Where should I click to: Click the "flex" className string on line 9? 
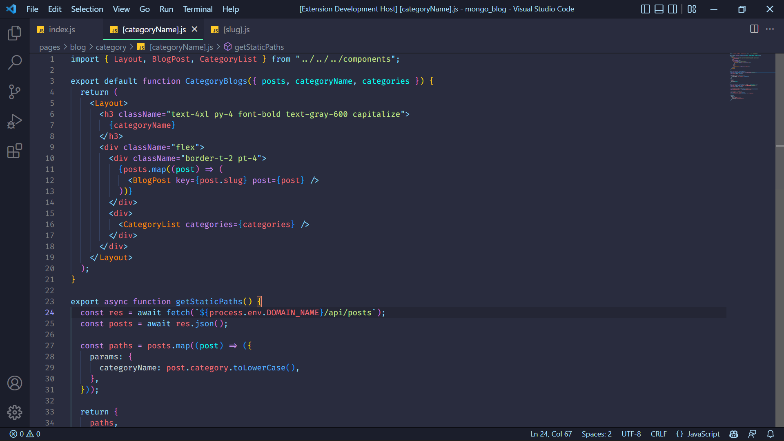tap(185, 147)
